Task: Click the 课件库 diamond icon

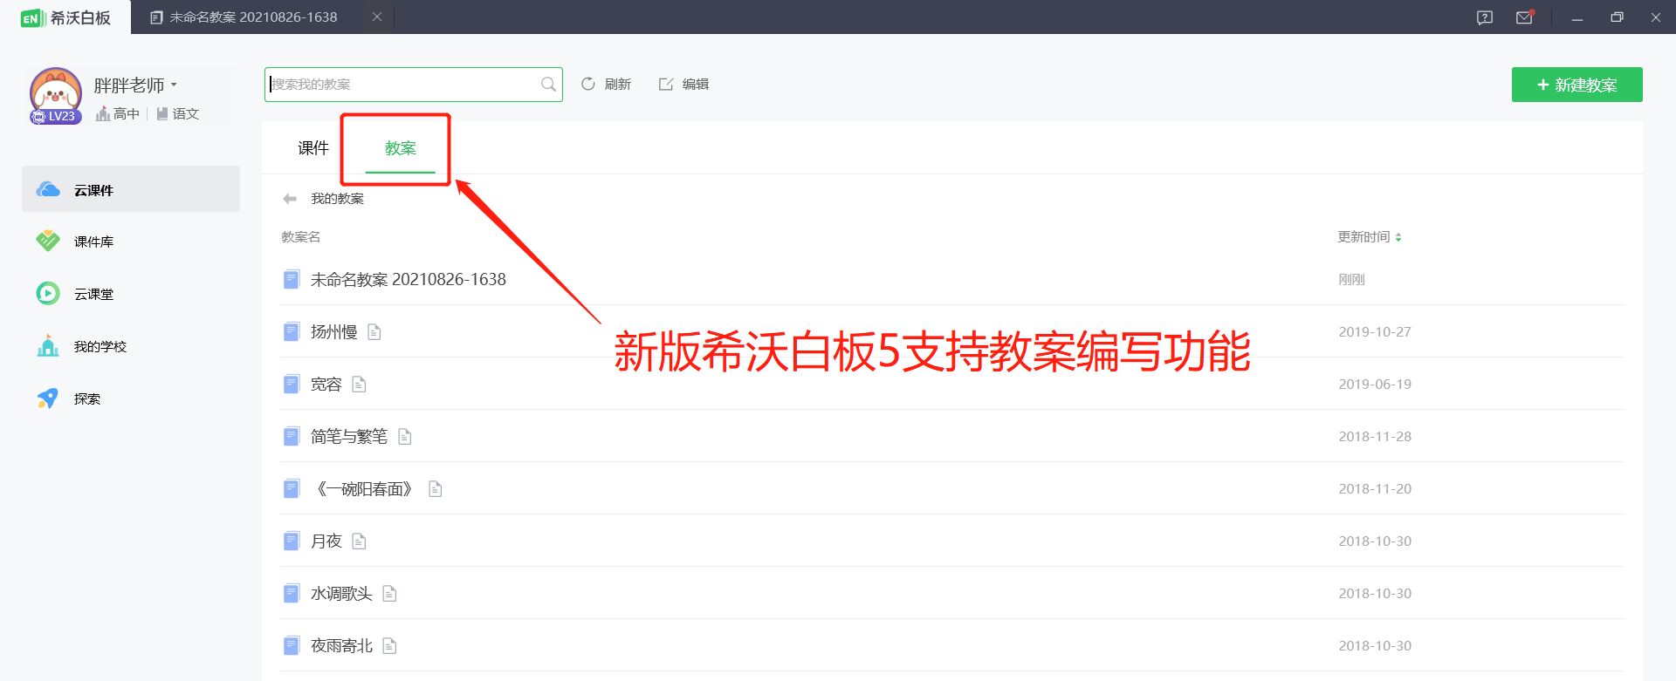Action: [x=48, y=241]
